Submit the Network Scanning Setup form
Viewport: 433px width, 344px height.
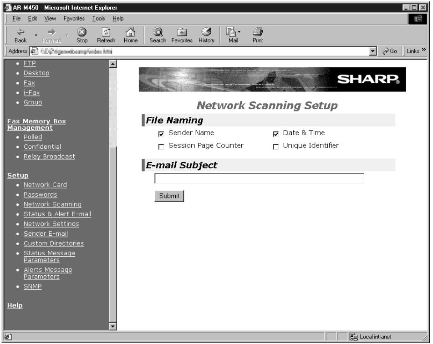(x=169, y=196)
